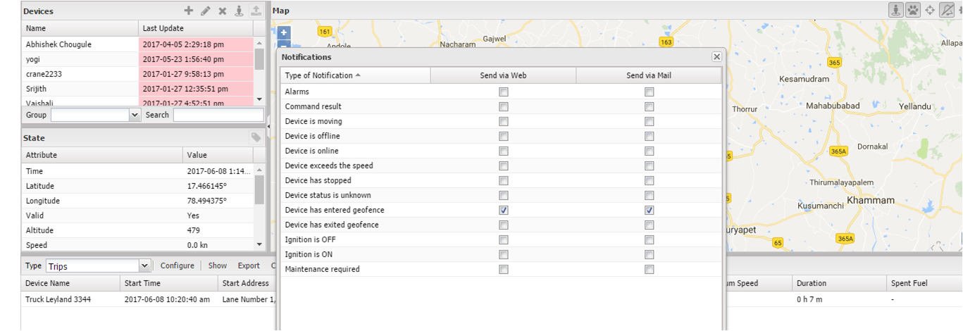
Task: Open the Group dropdown in Devices panel
Action: [x=96, y=115]
